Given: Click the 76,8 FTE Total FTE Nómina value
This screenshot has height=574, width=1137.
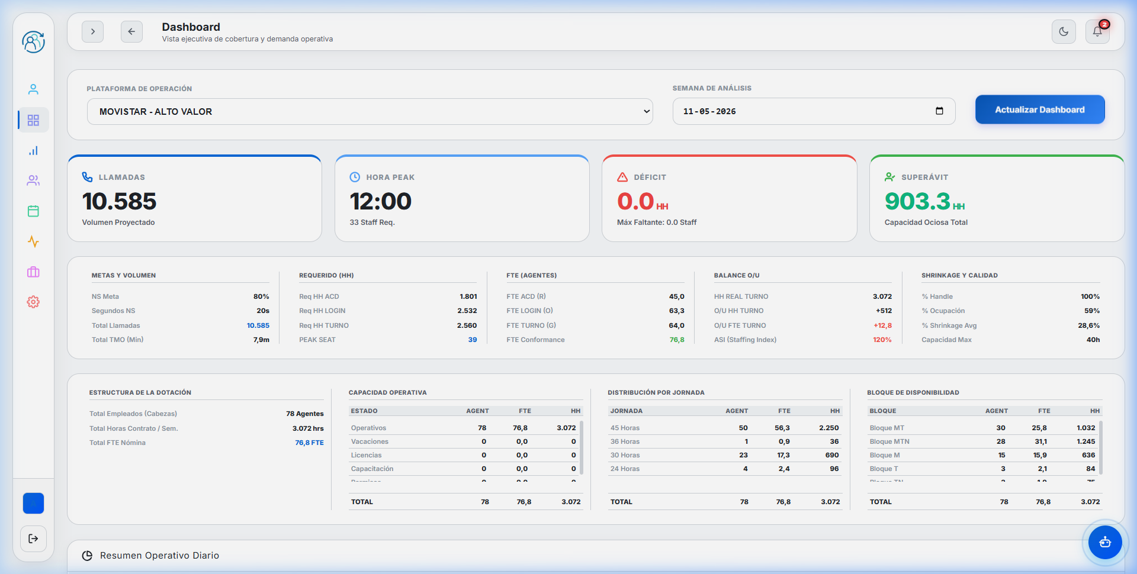Looking at the screenshot, I should [x=309, y=443].
